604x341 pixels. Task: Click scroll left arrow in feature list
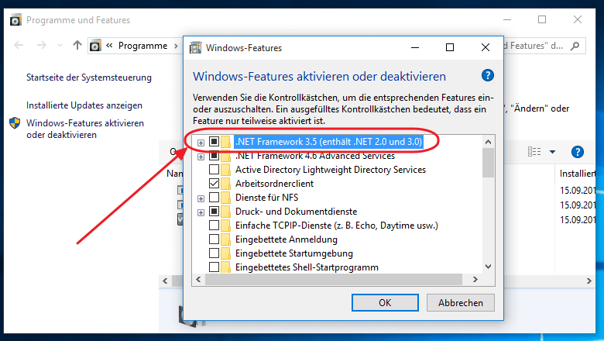coord(198,279)
